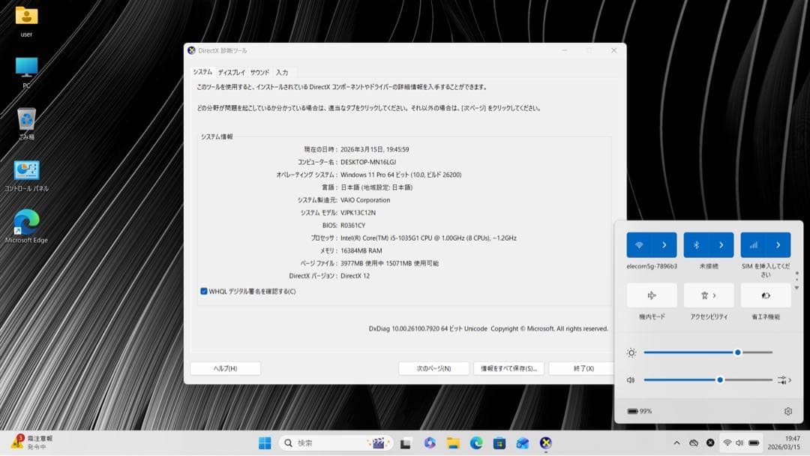This screenshot has width=810, height=456.
Task: Open the サウンド tab in DirectX 診断ツール
Action: click(x=259, y=72)
